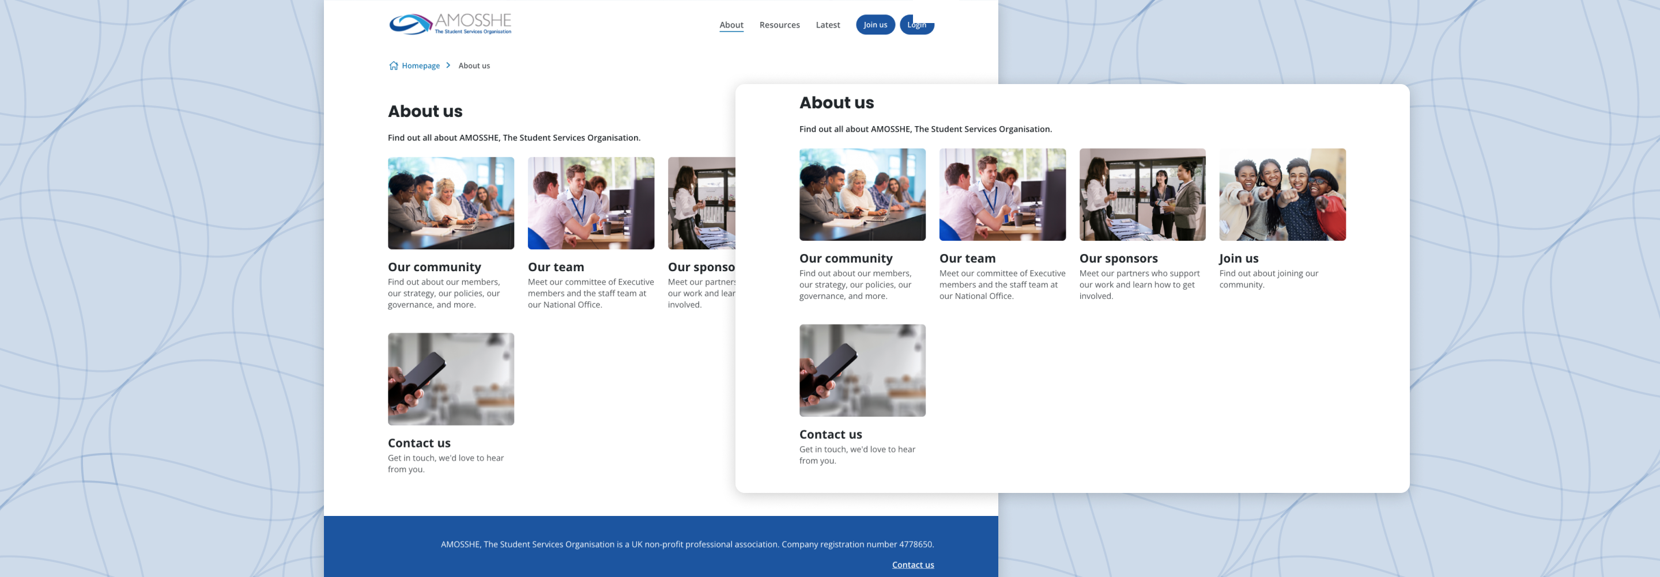
Task: Click the Our community photo thumbnail
Action: click(x=862, y=194)
